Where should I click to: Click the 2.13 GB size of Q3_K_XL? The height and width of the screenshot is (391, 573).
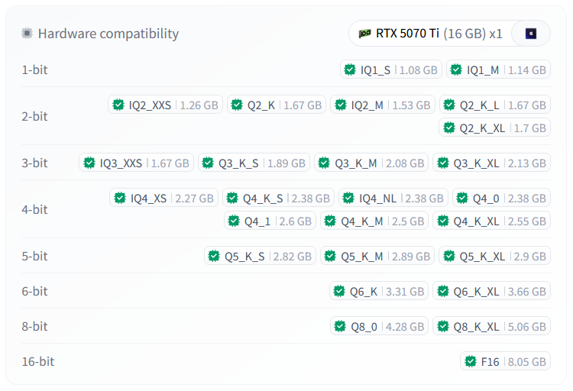pos(527,163)
